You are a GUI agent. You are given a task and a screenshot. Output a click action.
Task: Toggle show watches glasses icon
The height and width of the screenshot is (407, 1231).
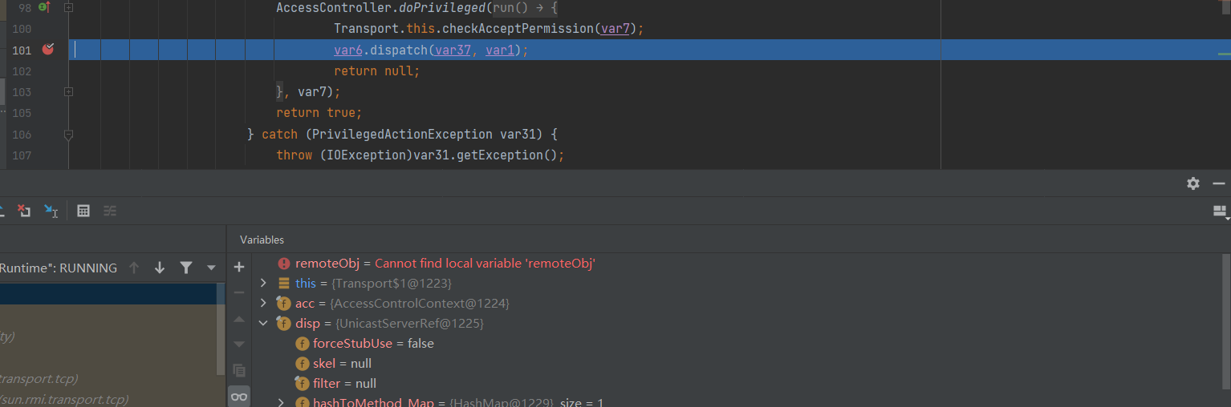239,397
